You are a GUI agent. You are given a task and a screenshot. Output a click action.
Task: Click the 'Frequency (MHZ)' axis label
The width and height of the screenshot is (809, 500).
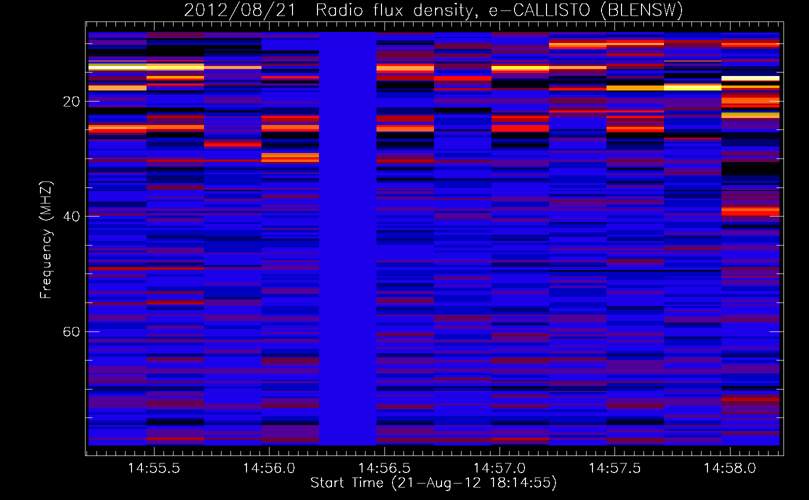click(x=46, y=239)
